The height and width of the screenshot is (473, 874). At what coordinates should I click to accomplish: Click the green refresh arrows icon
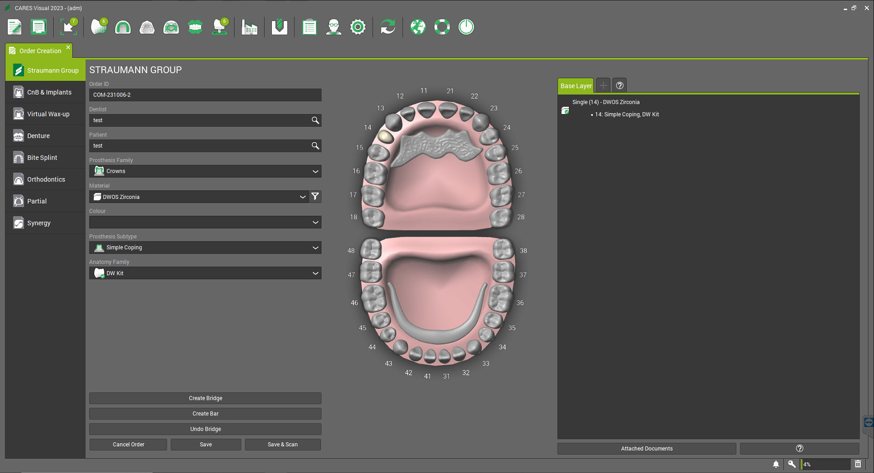tap(388, 27)
